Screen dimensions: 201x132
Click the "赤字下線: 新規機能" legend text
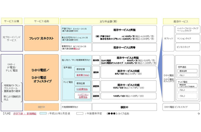pos(25,114)
